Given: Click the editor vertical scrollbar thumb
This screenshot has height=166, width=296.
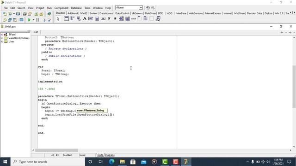Looking at the screenshot, I should point(294,87).
